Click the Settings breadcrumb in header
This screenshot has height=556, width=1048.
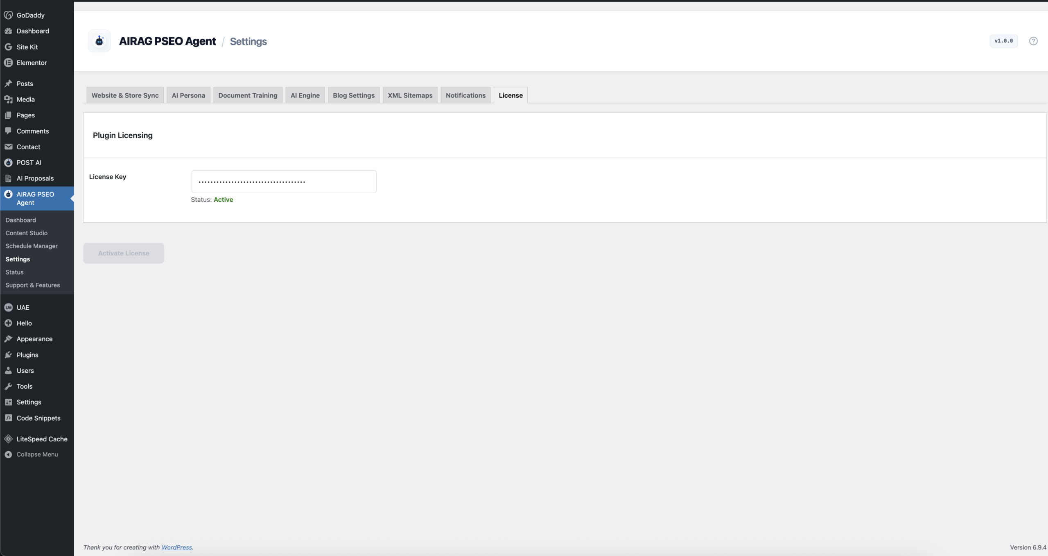248,41
